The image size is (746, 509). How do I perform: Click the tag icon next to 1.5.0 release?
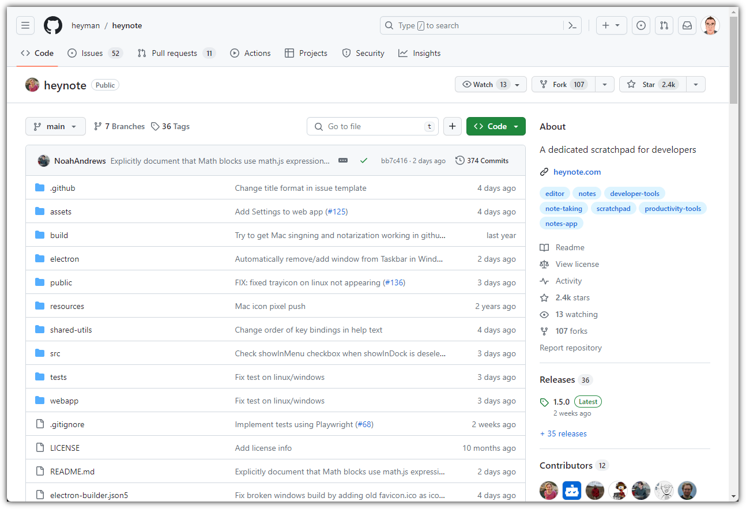point(544,402)
